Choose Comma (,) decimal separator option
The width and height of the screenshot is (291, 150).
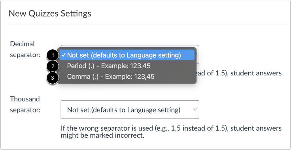[127, 77]
